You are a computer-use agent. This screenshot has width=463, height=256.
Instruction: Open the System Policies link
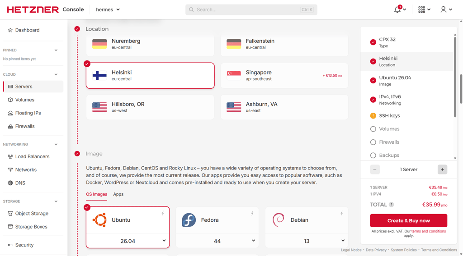[404, 250]
